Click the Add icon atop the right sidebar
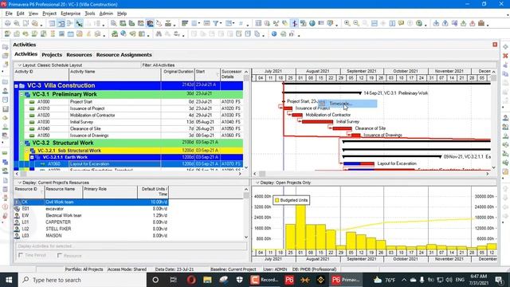Image resolution: width=510 pixels, height=287 pixels. (x=505, y=47)
